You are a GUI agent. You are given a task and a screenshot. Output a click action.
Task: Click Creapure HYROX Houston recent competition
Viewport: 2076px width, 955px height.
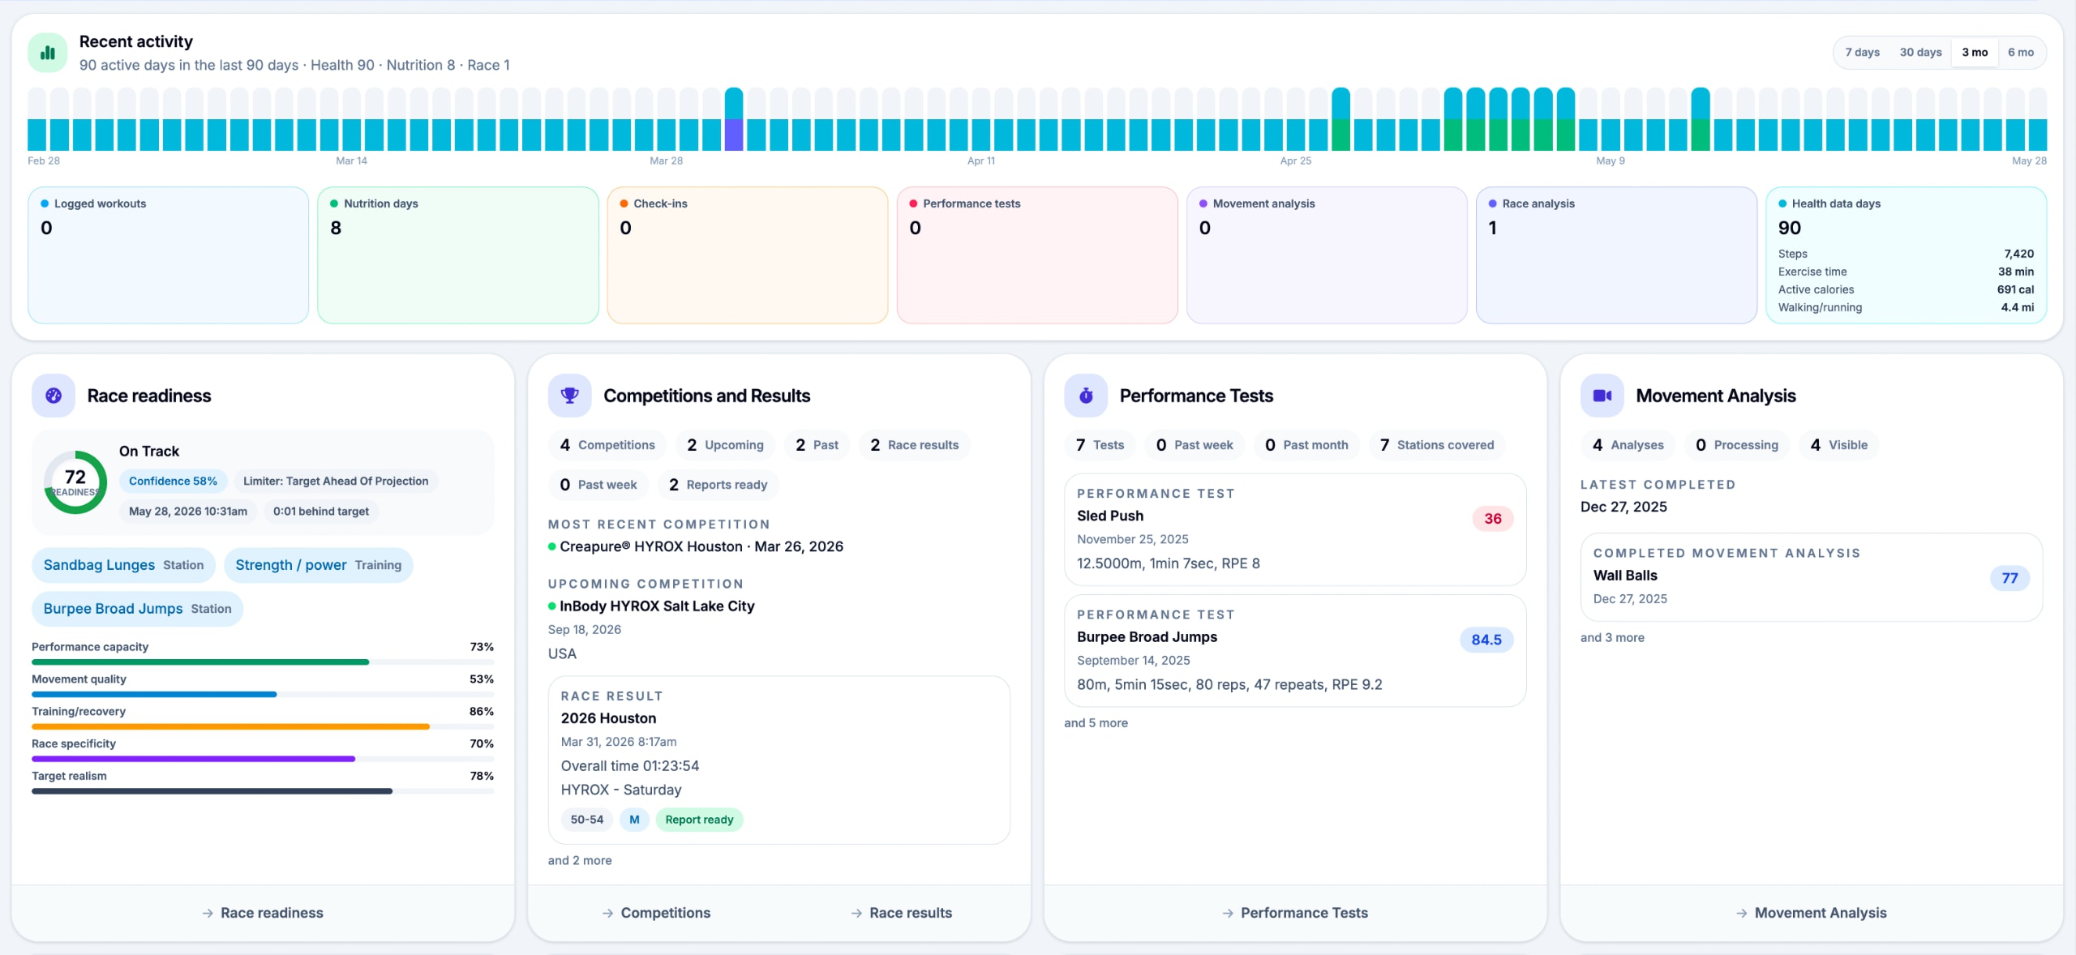(701, 547)
